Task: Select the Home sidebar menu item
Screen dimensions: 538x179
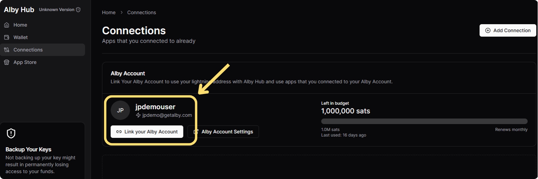Action: (x=20, y=25)
